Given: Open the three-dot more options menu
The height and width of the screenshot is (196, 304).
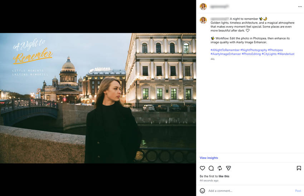Looking at the screenshot, I should click(x=300, y=6).
